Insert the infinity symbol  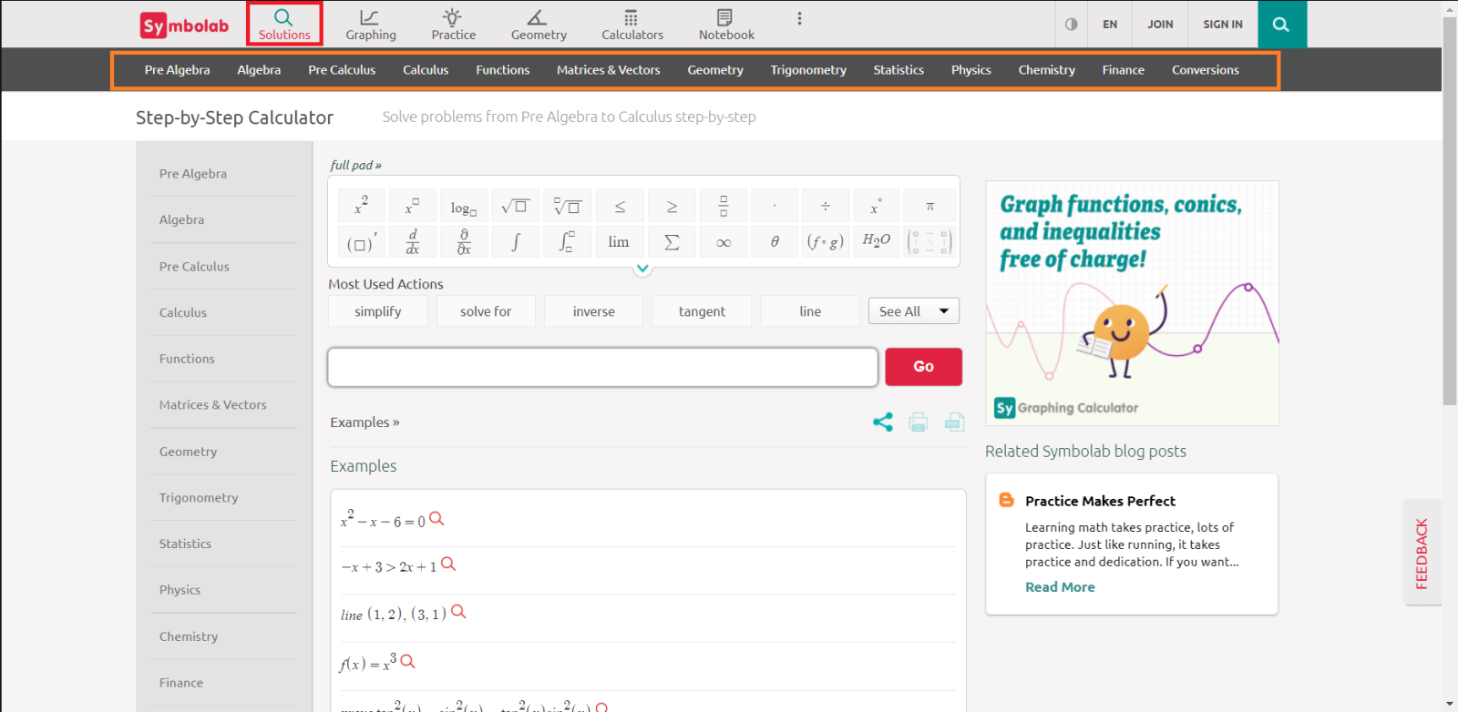[724, 242]
